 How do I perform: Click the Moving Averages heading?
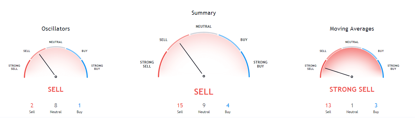[352, 29]
